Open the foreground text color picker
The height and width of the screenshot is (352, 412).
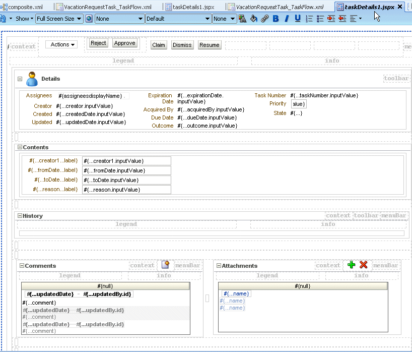pos(243,19)
